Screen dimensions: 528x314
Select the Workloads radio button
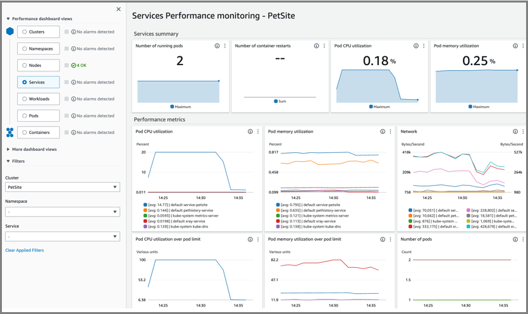pos(24,99)
